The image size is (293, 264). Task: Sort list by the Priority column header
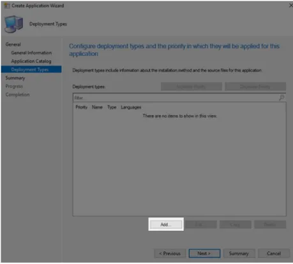click(82, 107)
